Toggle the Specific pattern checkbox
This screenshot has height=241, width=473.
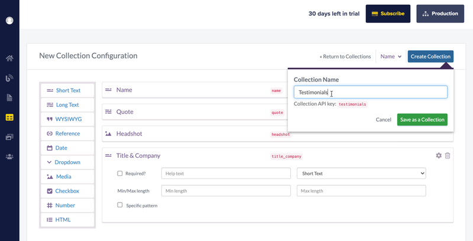tap(120, 205)
